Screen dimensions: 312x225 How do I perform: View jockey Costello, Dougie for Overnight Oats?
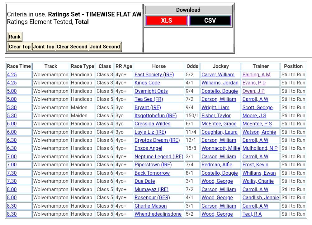pos(220,91)
